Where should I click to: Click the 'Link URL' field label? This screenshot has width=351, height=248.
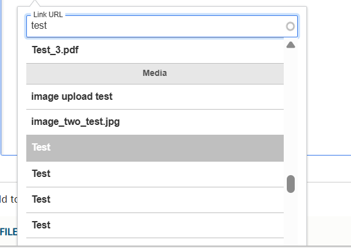pos(48,15)
